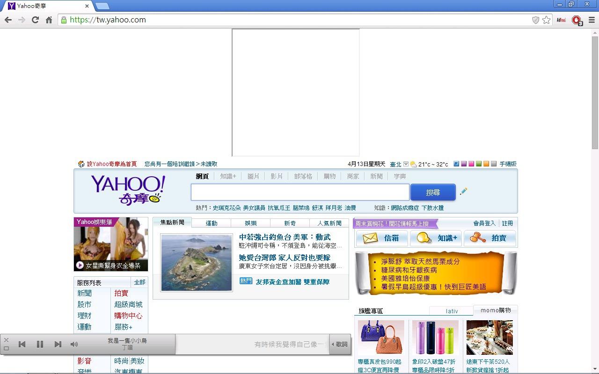The height and width of the screenshot is (374, 599).
Task: Click the browser address bar URL
Action: [x=108, y=20]
